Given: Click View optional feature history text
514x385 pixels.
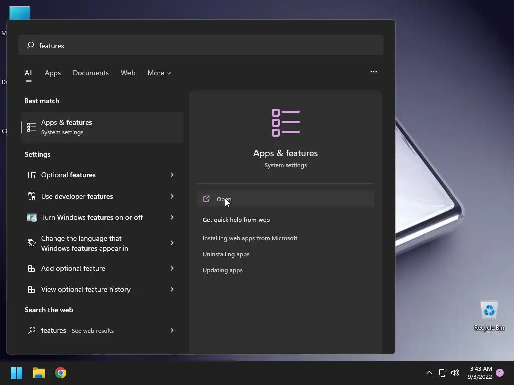Looking at the screenshot, I should 85,289.
